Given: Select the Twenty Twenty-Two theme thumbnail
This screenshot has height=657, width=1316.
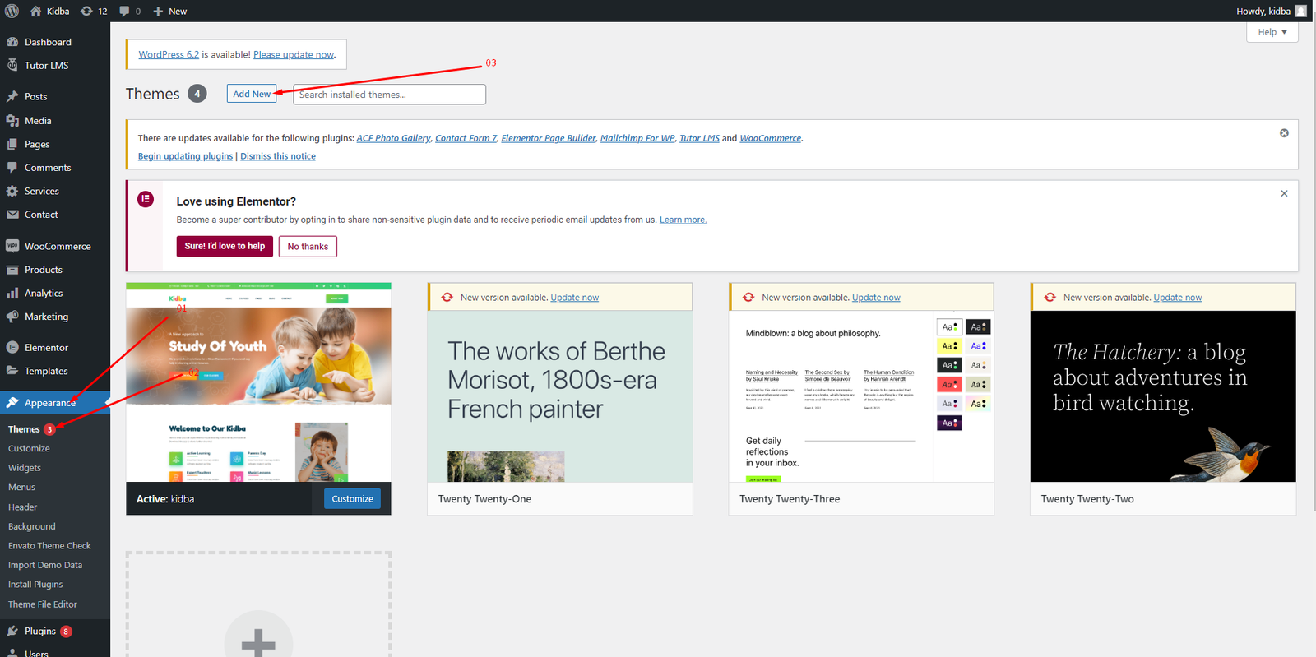Looking at the screenshot, I should 1162,396.
